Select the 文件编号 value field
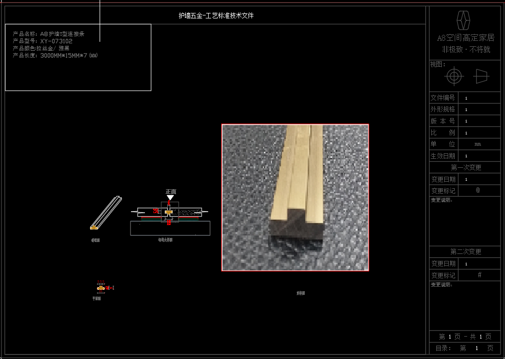 pos(478,98)
